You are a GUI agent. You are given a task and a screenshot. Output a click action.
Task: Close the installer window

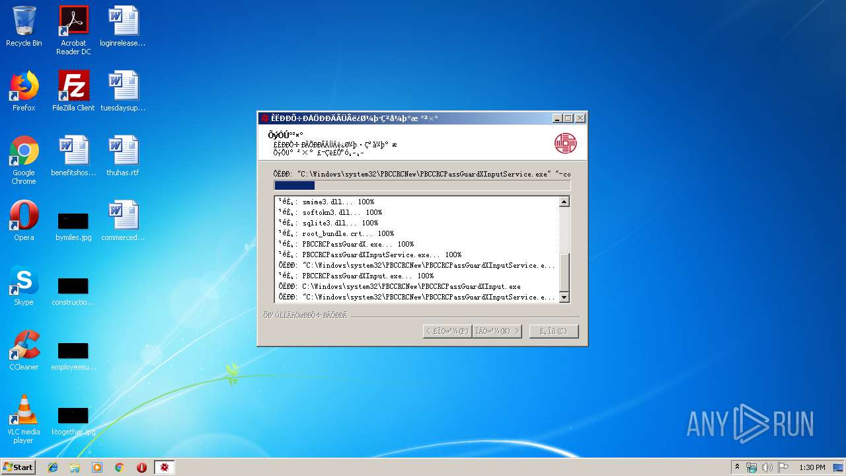tap(580, 118)
